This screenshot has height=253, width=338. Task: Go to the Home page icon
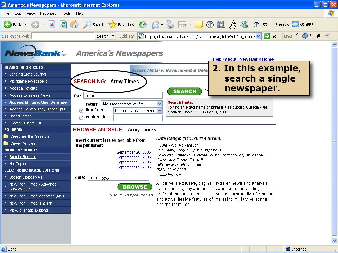click(x=74, y=25)
